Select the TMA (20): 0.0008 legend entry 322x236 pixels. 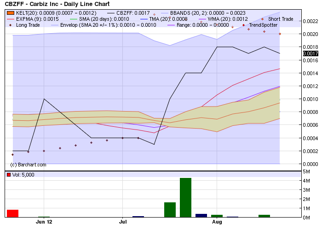pyautogui.click(x=164, y=19)
